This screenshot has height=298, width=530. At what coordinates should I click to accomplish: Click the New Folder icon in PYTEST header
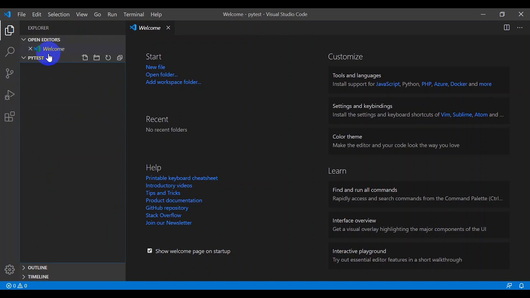tap(96, 58)
